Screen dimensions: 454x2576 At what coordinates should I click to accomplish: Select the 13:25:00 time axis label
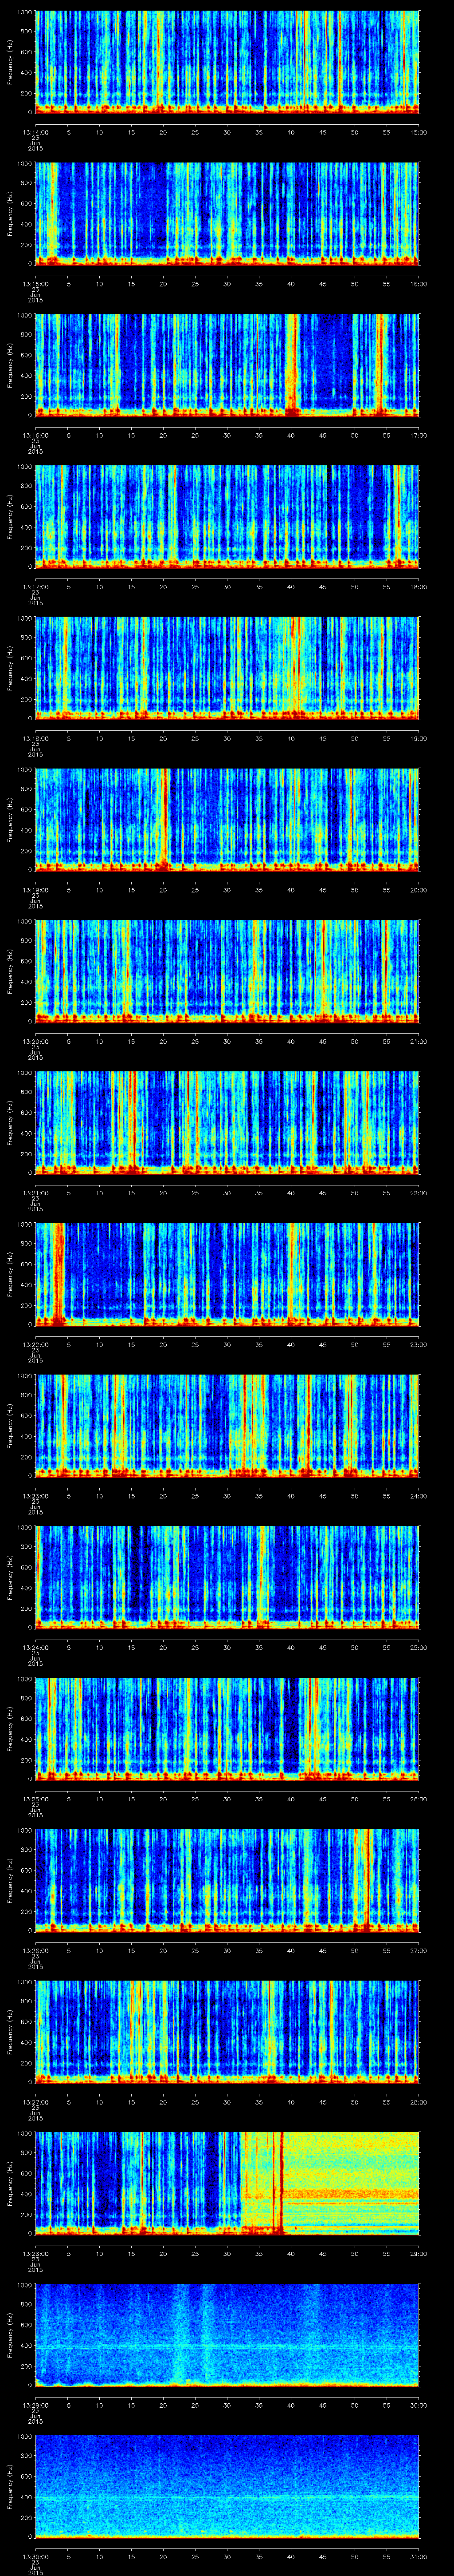[35, 1799]
